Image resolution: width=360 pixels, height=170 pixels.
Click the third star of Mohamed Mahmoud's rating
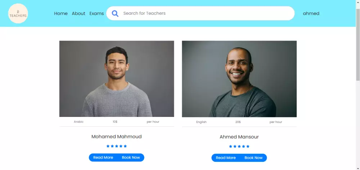(117, 146)
